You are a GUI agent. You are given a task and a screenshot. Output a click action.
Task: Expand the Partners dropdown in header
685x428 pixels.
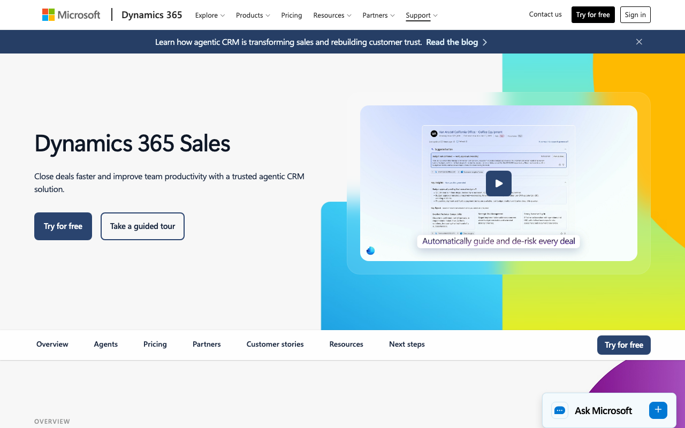[x=378, y=15]
